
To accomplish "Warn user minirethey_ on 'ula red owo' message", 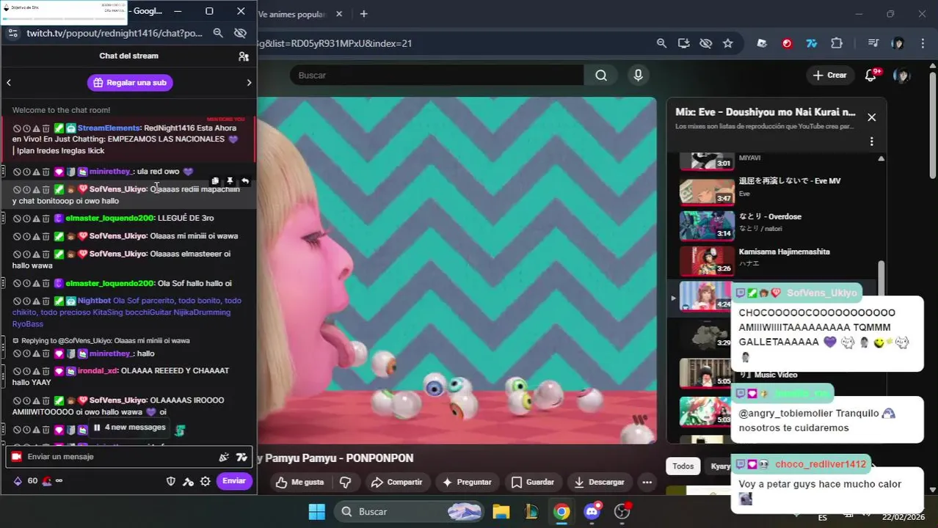I will click(x=36, y=172).
